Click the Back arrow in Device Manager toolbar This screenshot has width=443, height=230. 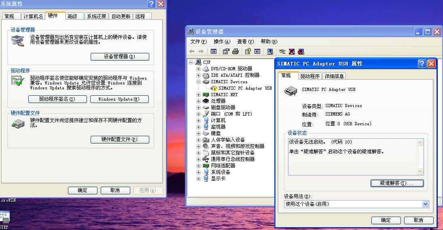tap(192, 51)
